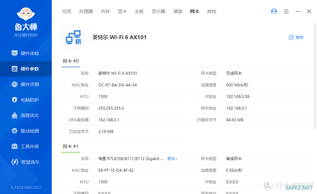
Task: Open 工具市场 toolbox icon
Action: (15, 146)
